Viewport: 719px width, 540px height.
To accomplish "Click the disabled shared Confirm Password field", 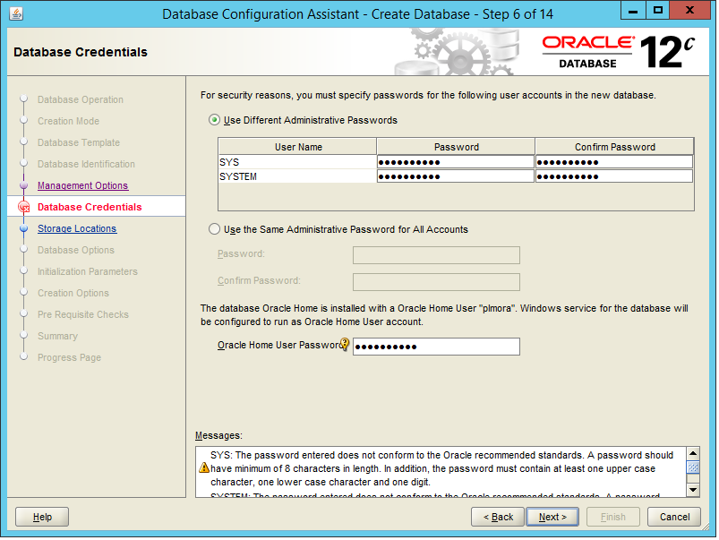I will click(436, 282).
